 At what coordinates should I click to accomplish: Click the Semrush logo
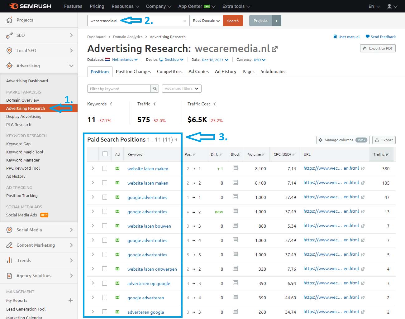point(30,6)
